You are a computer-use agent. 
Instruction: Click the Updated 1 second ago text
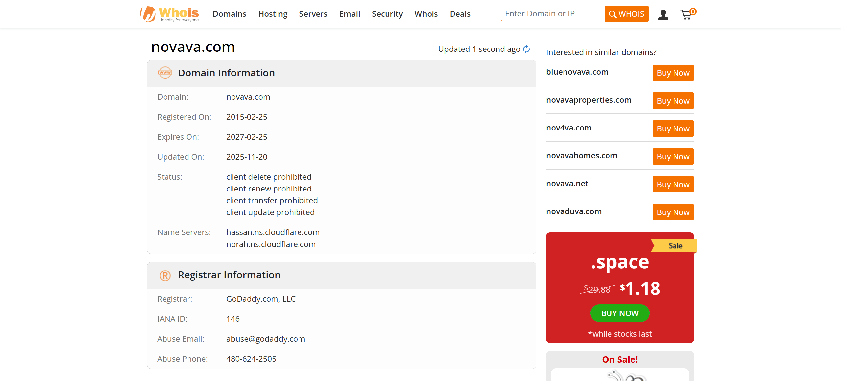point(479,49)
